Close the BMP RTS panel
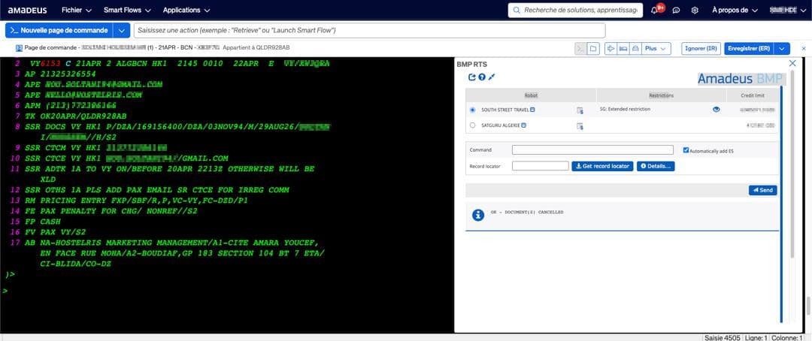 [x=792, y=63]
